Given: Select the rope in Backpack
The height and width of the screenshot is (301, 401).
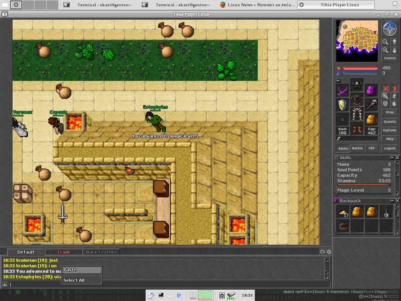Looking at the screenshot, I should [343, 227].
